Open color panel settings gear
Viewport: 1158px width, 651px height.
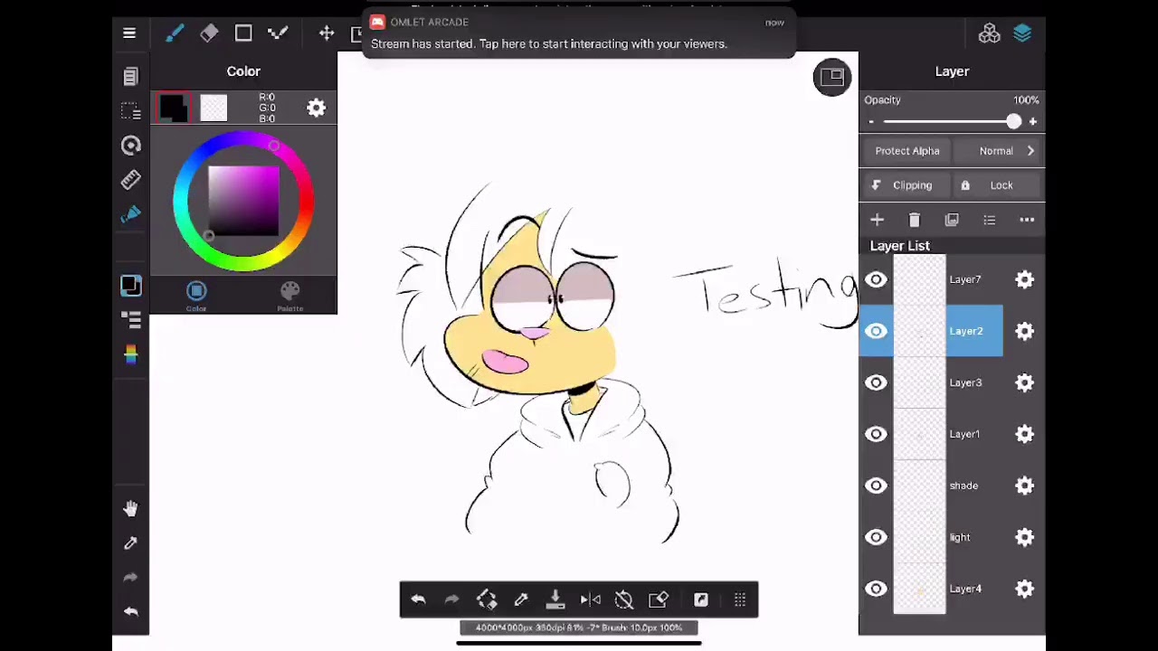click(x=316, y=108)
